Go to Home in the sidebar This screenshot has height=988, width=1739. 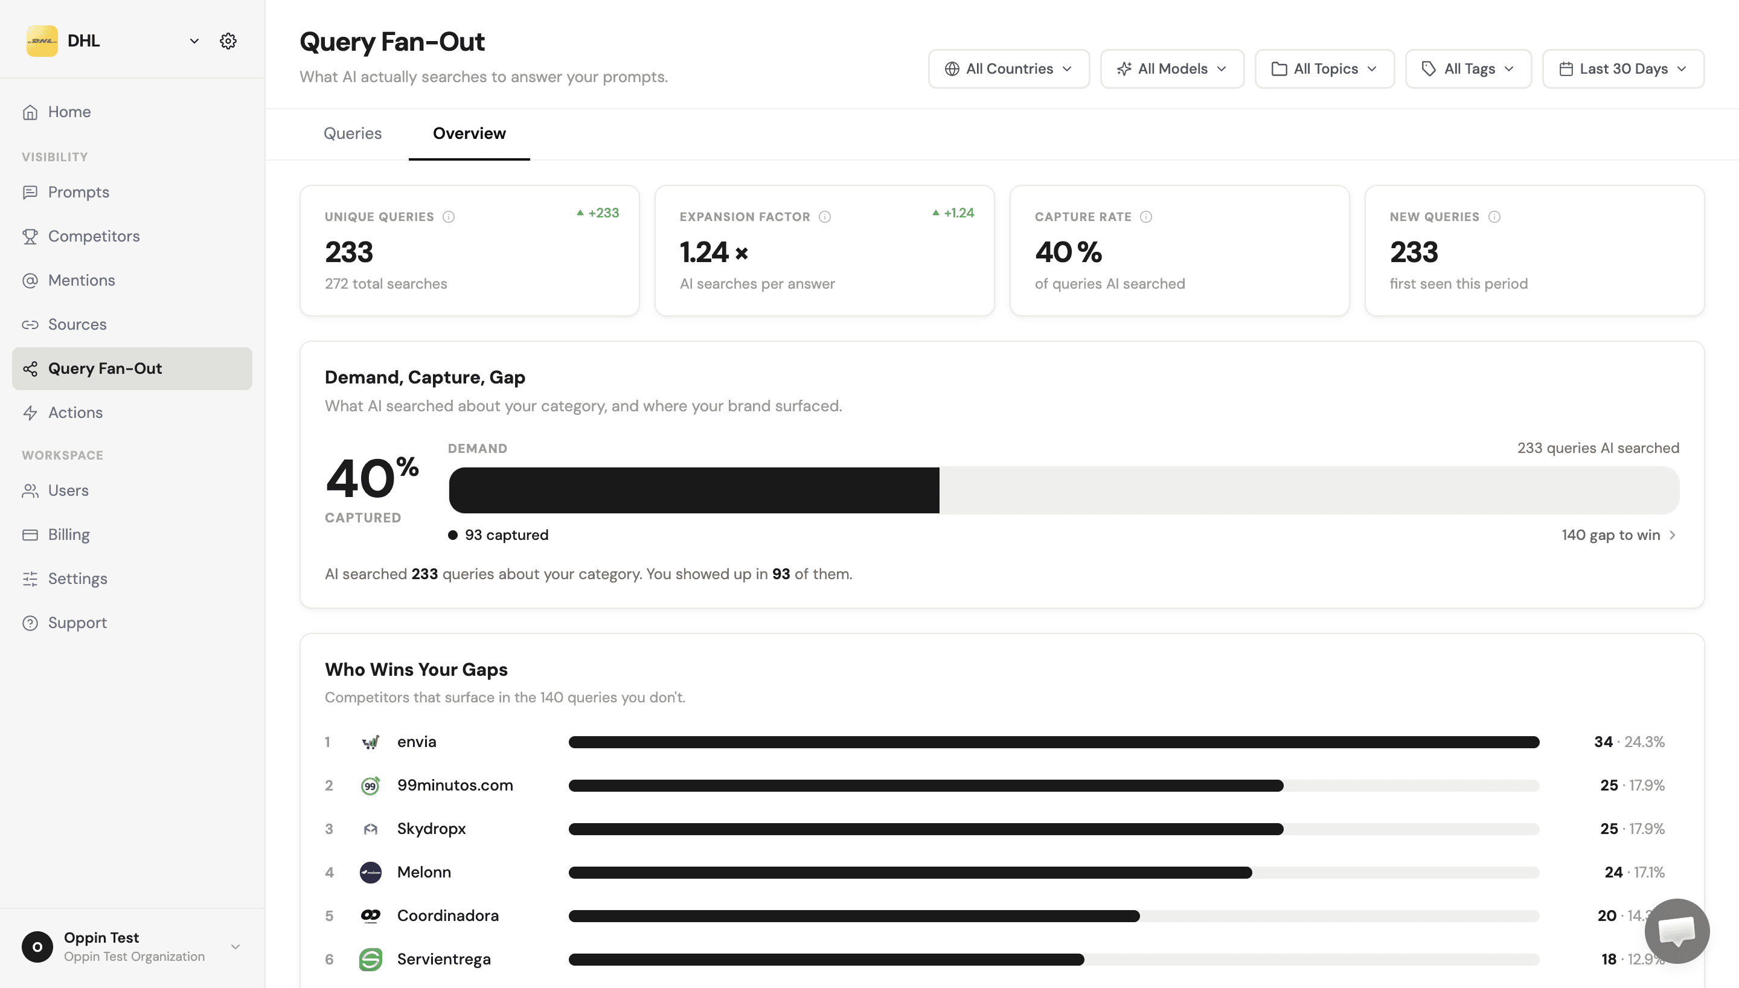tap(132, 112)
